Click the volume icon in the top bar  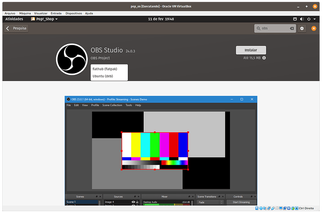pos(301,19)
